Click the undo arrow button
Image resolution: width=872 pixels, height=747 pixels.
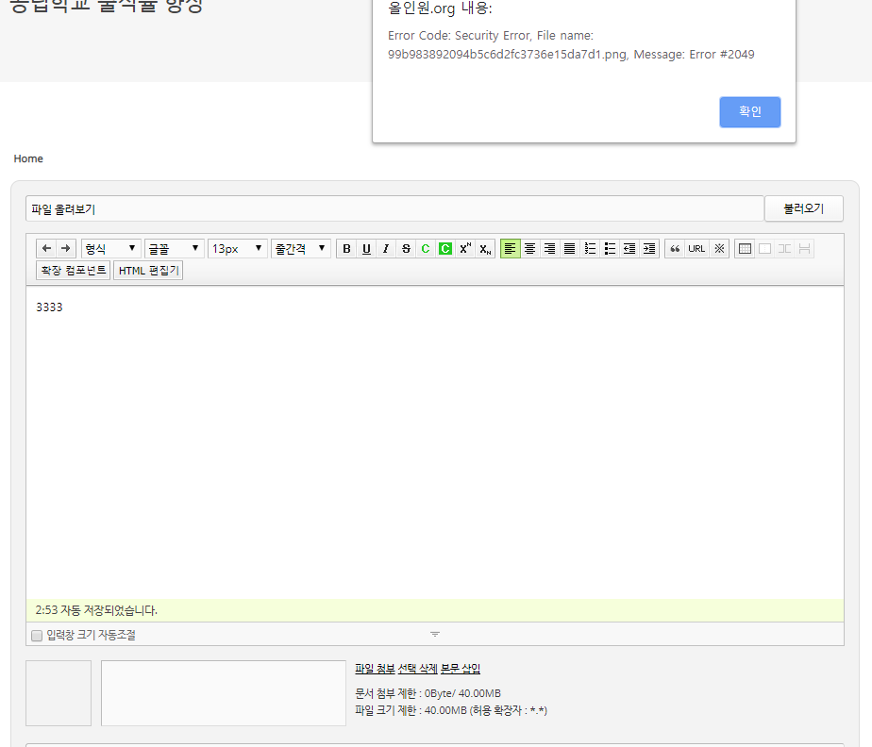tap(46, 249)
